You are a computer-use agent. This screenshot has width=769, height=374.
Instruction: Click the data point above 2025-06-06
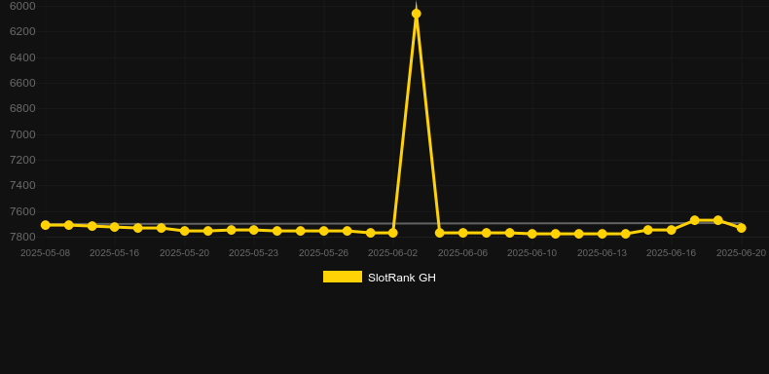(x=463, y=233)
